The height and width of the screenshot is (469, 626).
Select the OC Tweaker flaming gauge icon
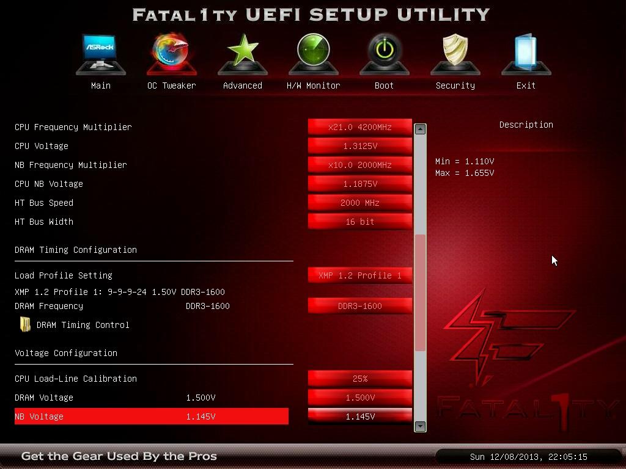tap(172, 54)
